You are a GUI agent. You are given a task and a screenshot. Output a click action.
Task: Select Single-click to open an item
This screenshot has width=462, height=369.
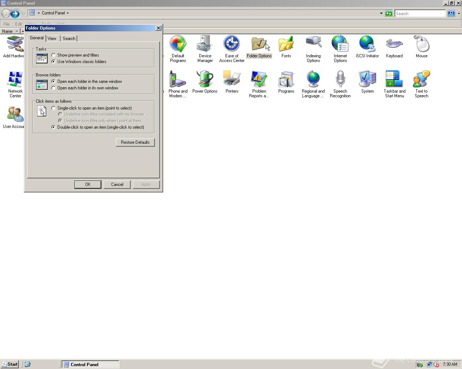click(x=92, y=108)
